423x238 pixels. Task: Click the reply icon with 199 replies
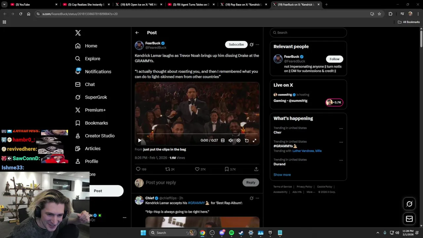(x=141, y=169)
